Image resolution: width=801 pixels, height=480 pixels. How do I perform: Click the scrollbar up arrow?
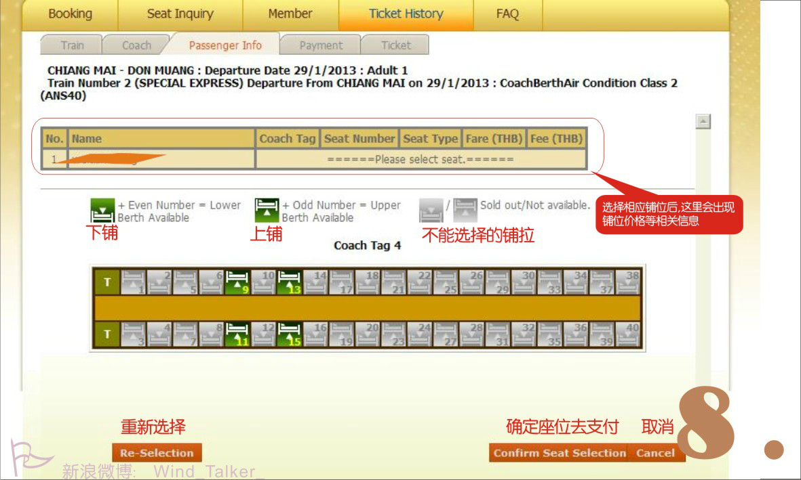point(703,121)
